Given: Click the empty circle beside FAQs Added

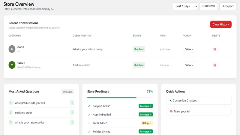Looking at the screenshot, I should [x=89, y=123].
